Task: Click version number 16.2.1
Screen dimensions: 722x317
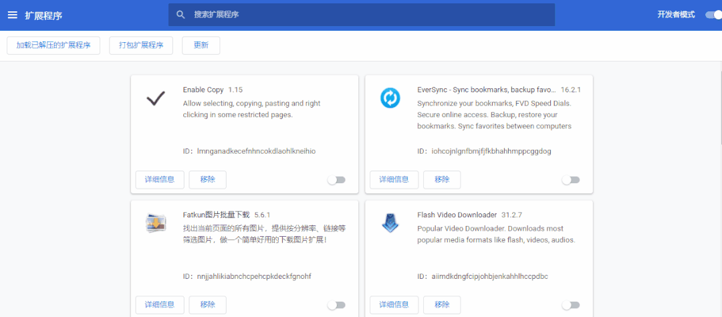Action: click(x=570, y=90)
